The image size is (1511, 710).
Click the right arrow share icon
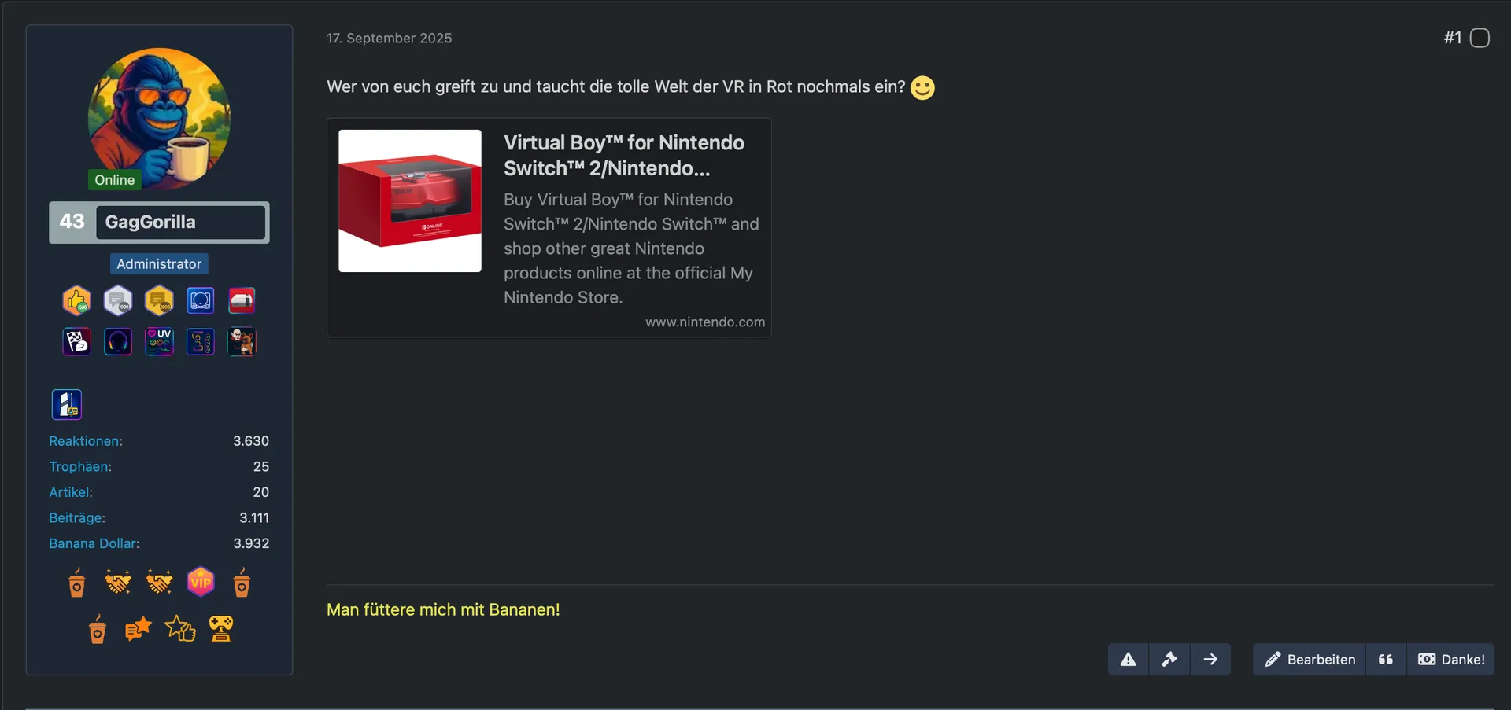coord(1210,660)
